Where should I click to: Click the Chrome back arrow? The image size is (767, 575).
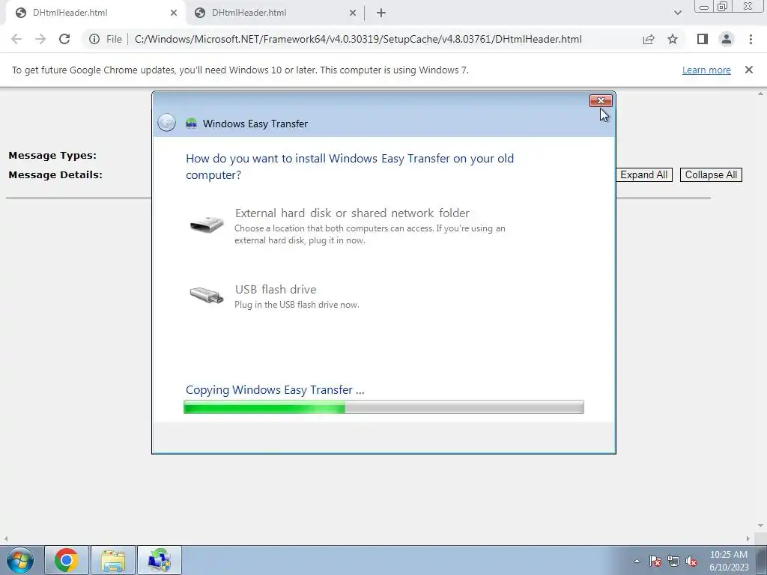pos(16,39)
